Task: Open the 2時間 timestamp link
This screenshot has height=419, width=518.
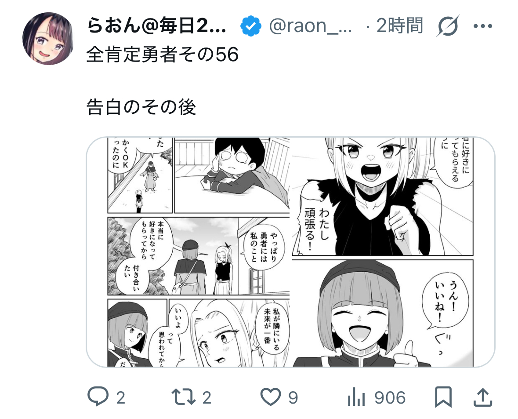Action: (399, 26)
